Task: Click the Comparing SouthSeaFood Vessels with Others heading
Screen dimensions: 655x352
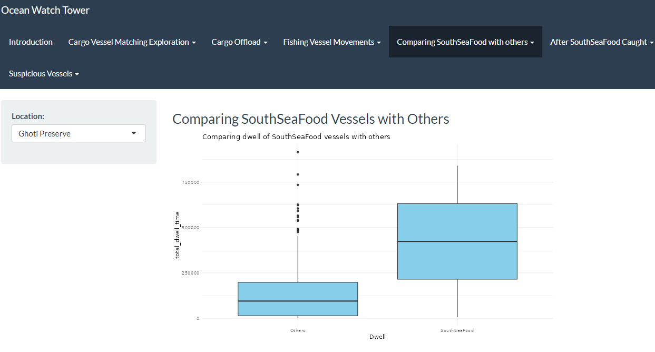Action: [310, 119]
